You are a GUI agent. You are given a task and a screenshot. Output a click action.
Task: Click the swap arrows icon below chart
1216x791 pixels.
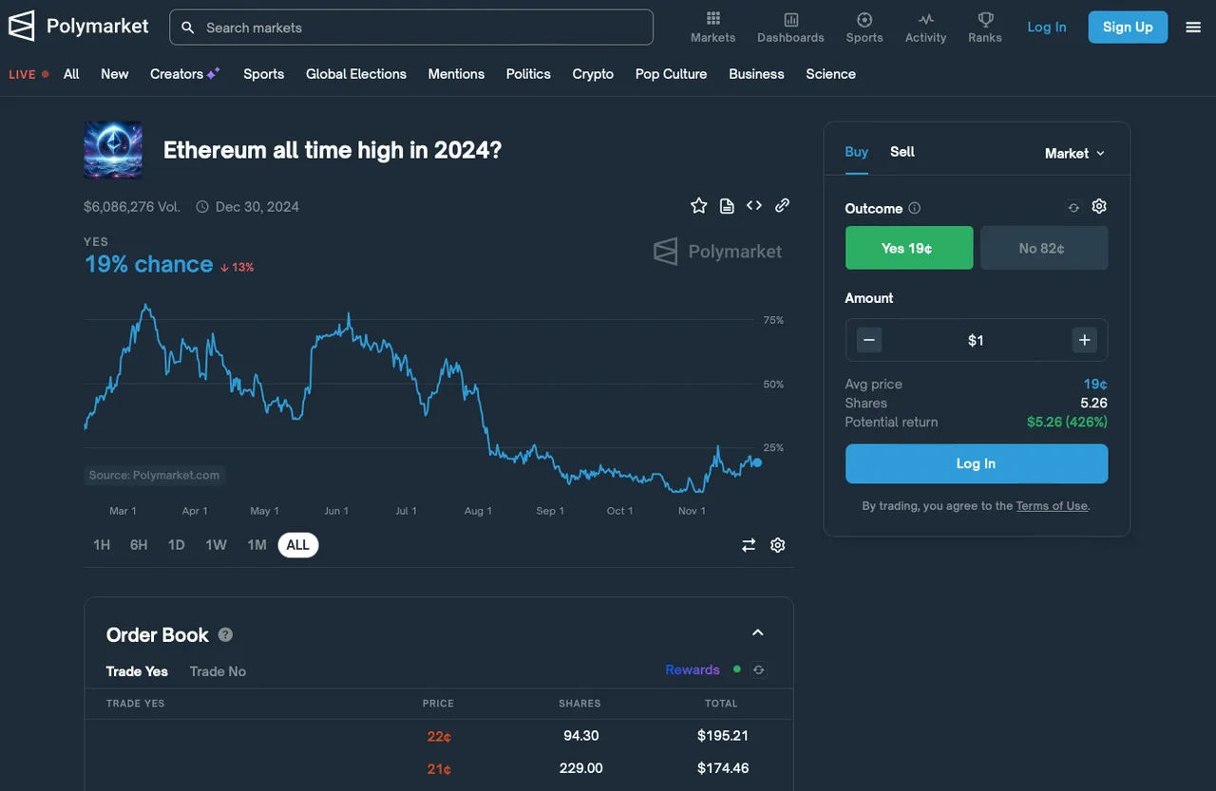coord(749,545)
